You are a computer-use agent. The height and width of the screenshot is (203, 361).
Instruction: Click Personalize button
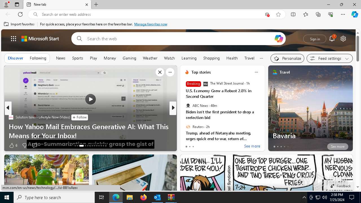287,58
